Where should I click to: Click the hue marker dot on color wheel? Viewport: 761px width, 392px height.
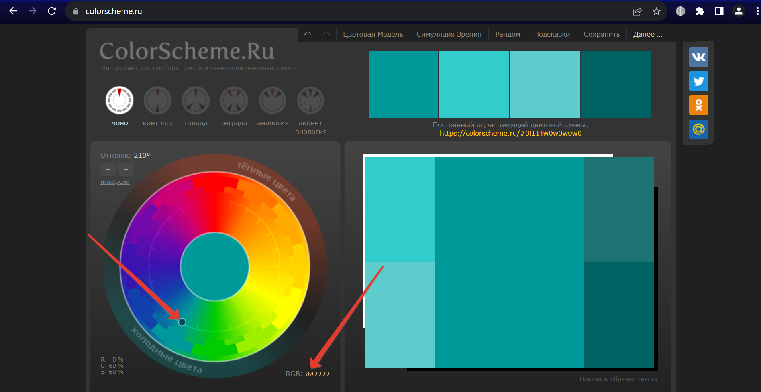182,322
